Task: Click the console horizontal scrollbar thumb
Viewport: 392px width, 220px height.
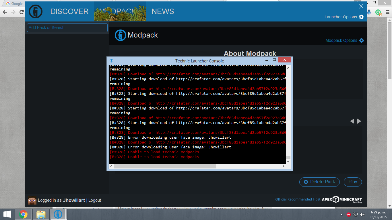Action: (165, 166)
